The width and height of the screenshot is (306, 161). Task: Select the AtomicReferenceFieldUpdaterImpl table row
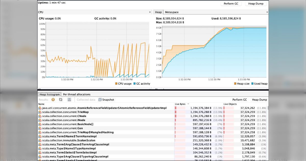click(x=104, y=108)
